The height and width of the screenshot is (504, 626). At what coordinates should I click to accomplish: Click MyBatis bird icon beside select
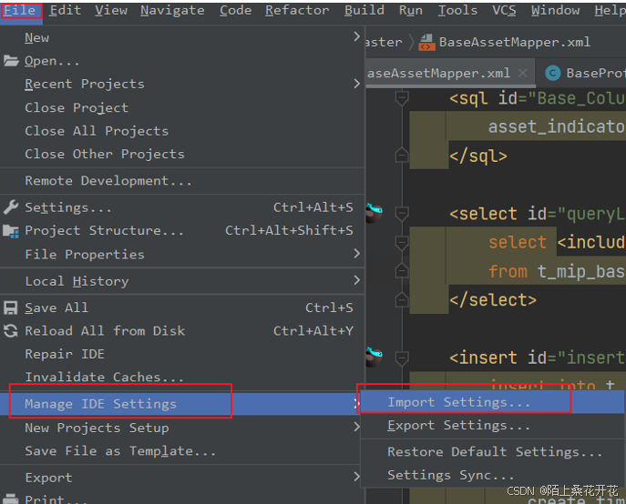point(375,212)
